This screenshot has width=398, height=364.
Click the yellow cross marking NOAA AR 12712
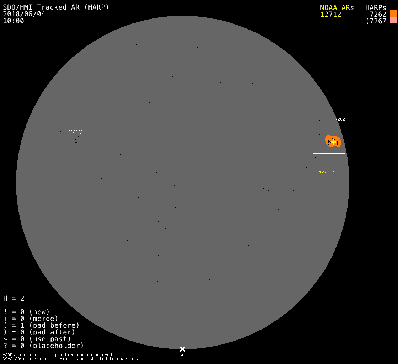(x=333, y=141)
